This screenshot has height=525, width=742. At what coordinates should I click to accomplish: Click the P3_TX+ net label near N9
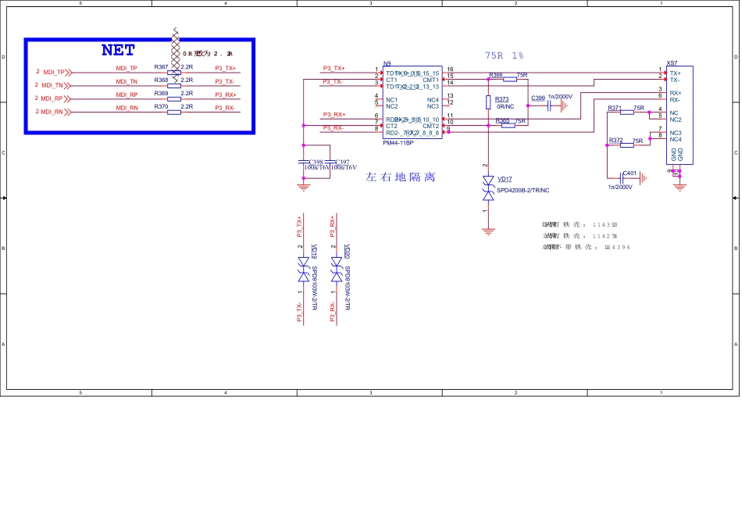click(x=334, y=68)
